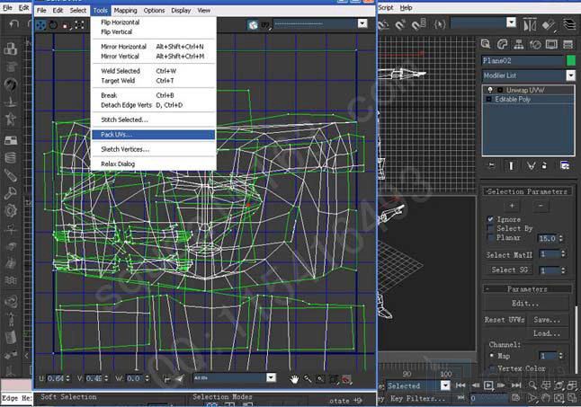The width and height of the screenshot is (581, 407).
Task: Open the Mapping menu in Edit UVWs
Action: [125, 11]
